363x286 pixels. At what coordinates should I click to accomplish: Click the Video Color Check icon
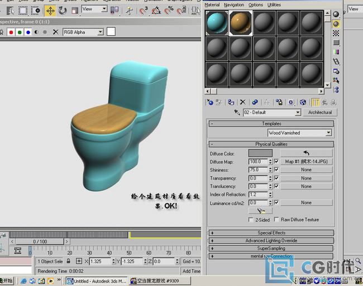tap(336, 52)
